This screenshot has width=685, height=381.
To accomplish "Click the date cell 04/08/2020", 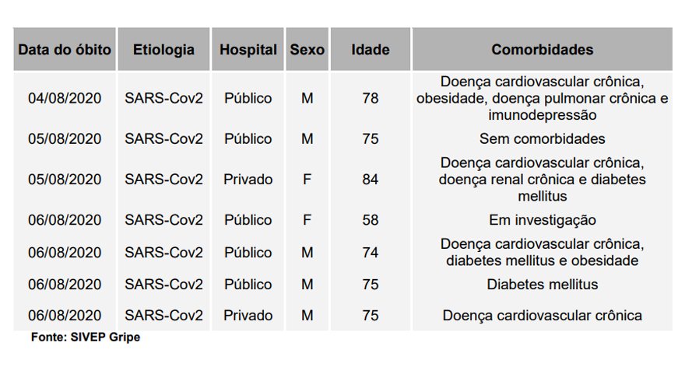I will 65,99.
